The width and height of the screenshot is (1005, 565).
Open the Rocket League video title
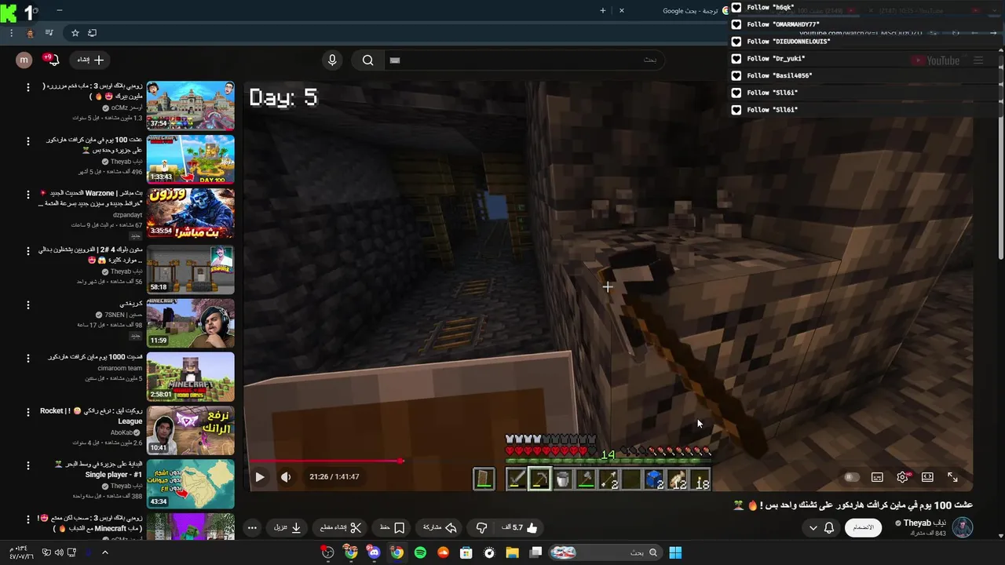pyautogui.click(x=91, y=416)
